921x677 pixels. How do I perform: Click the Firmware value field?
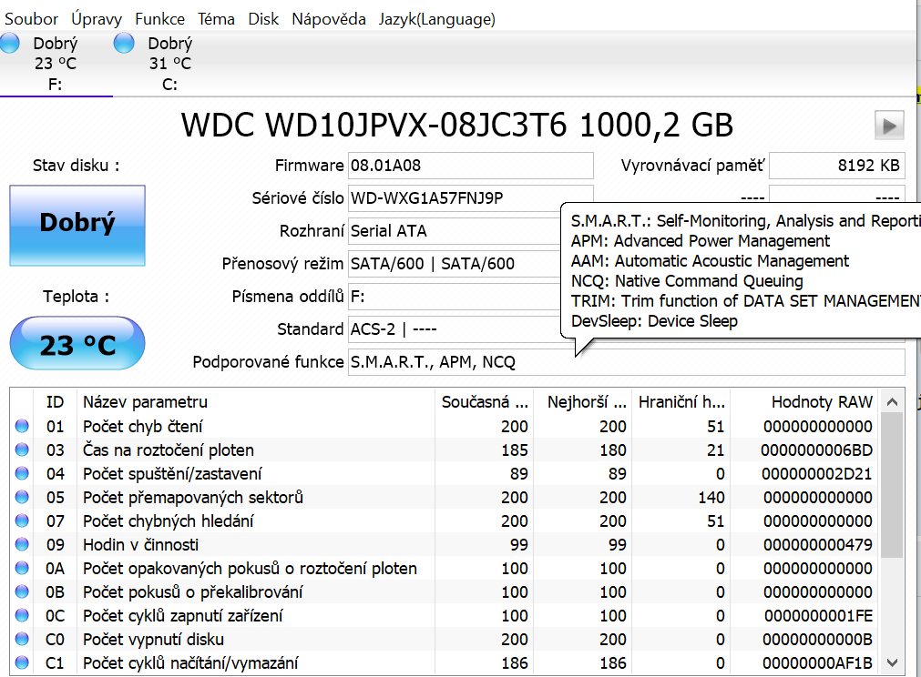[x=470, y=166]
